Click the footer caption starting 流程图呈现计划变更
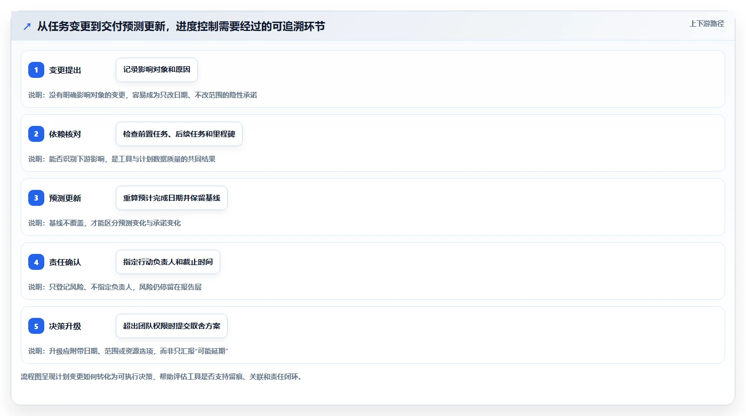This screenshot has height=416, width=746. [161, 377]
